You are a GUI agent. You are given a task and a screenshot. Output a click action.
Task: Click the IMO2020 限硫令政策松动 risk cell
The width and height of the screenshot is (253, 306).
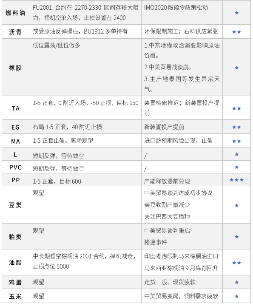pyautogui.click(x=182, y=12)
